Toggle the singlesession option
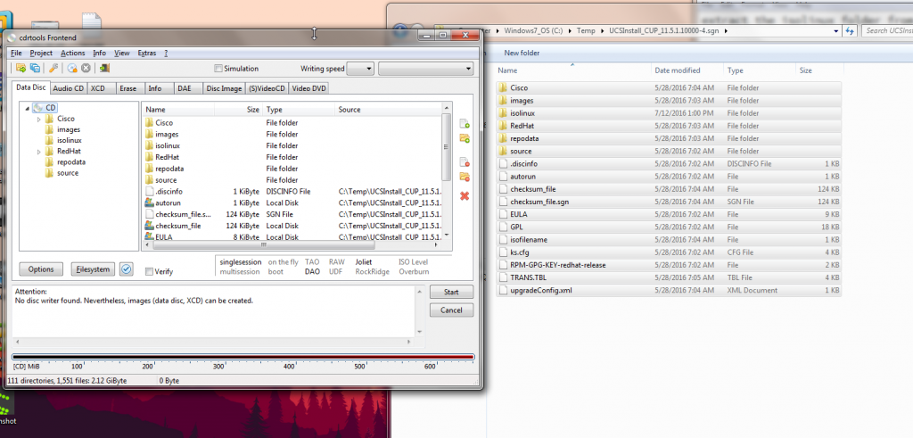 (x=241, y=262)
